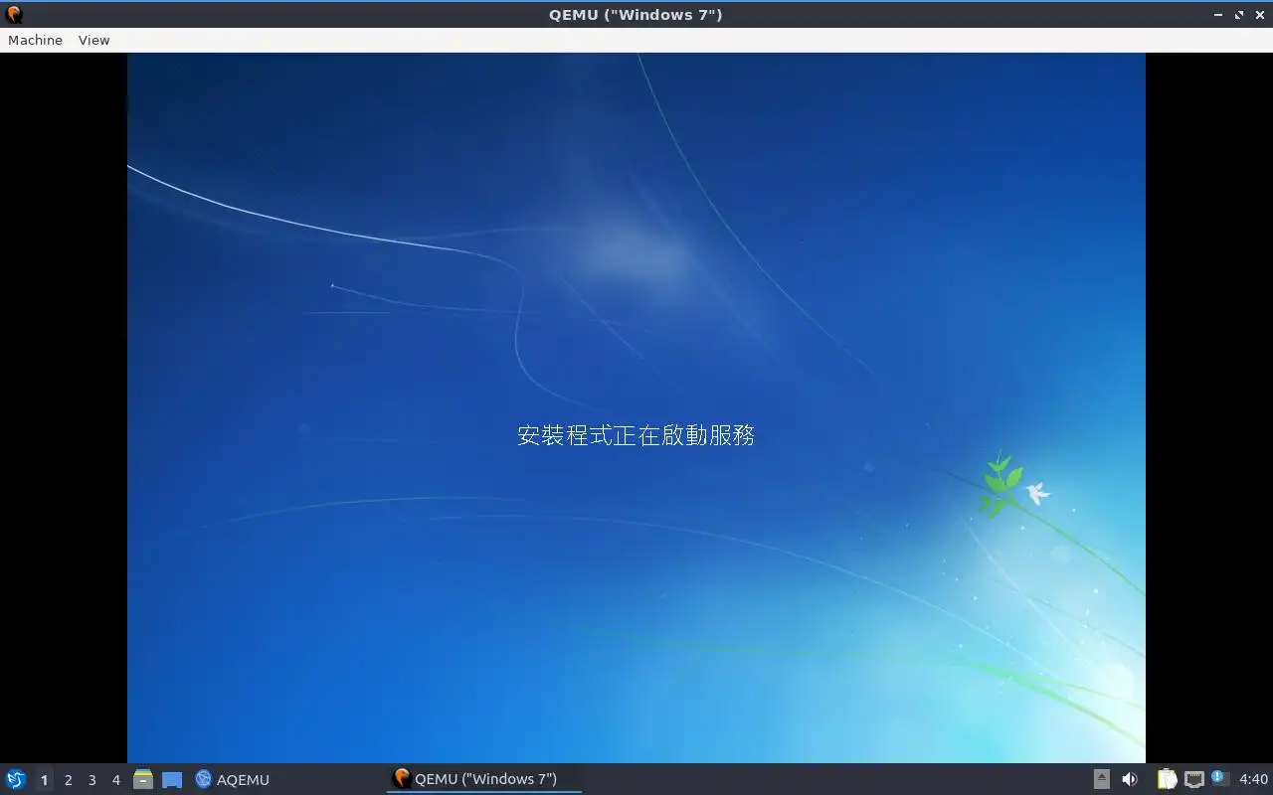Maximize the QEMU window

click(1239, 15)
